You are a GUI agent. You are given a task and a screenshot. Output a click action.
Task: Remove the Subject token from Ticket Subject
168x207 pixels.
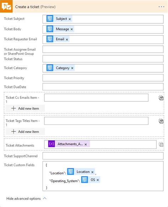70,19
